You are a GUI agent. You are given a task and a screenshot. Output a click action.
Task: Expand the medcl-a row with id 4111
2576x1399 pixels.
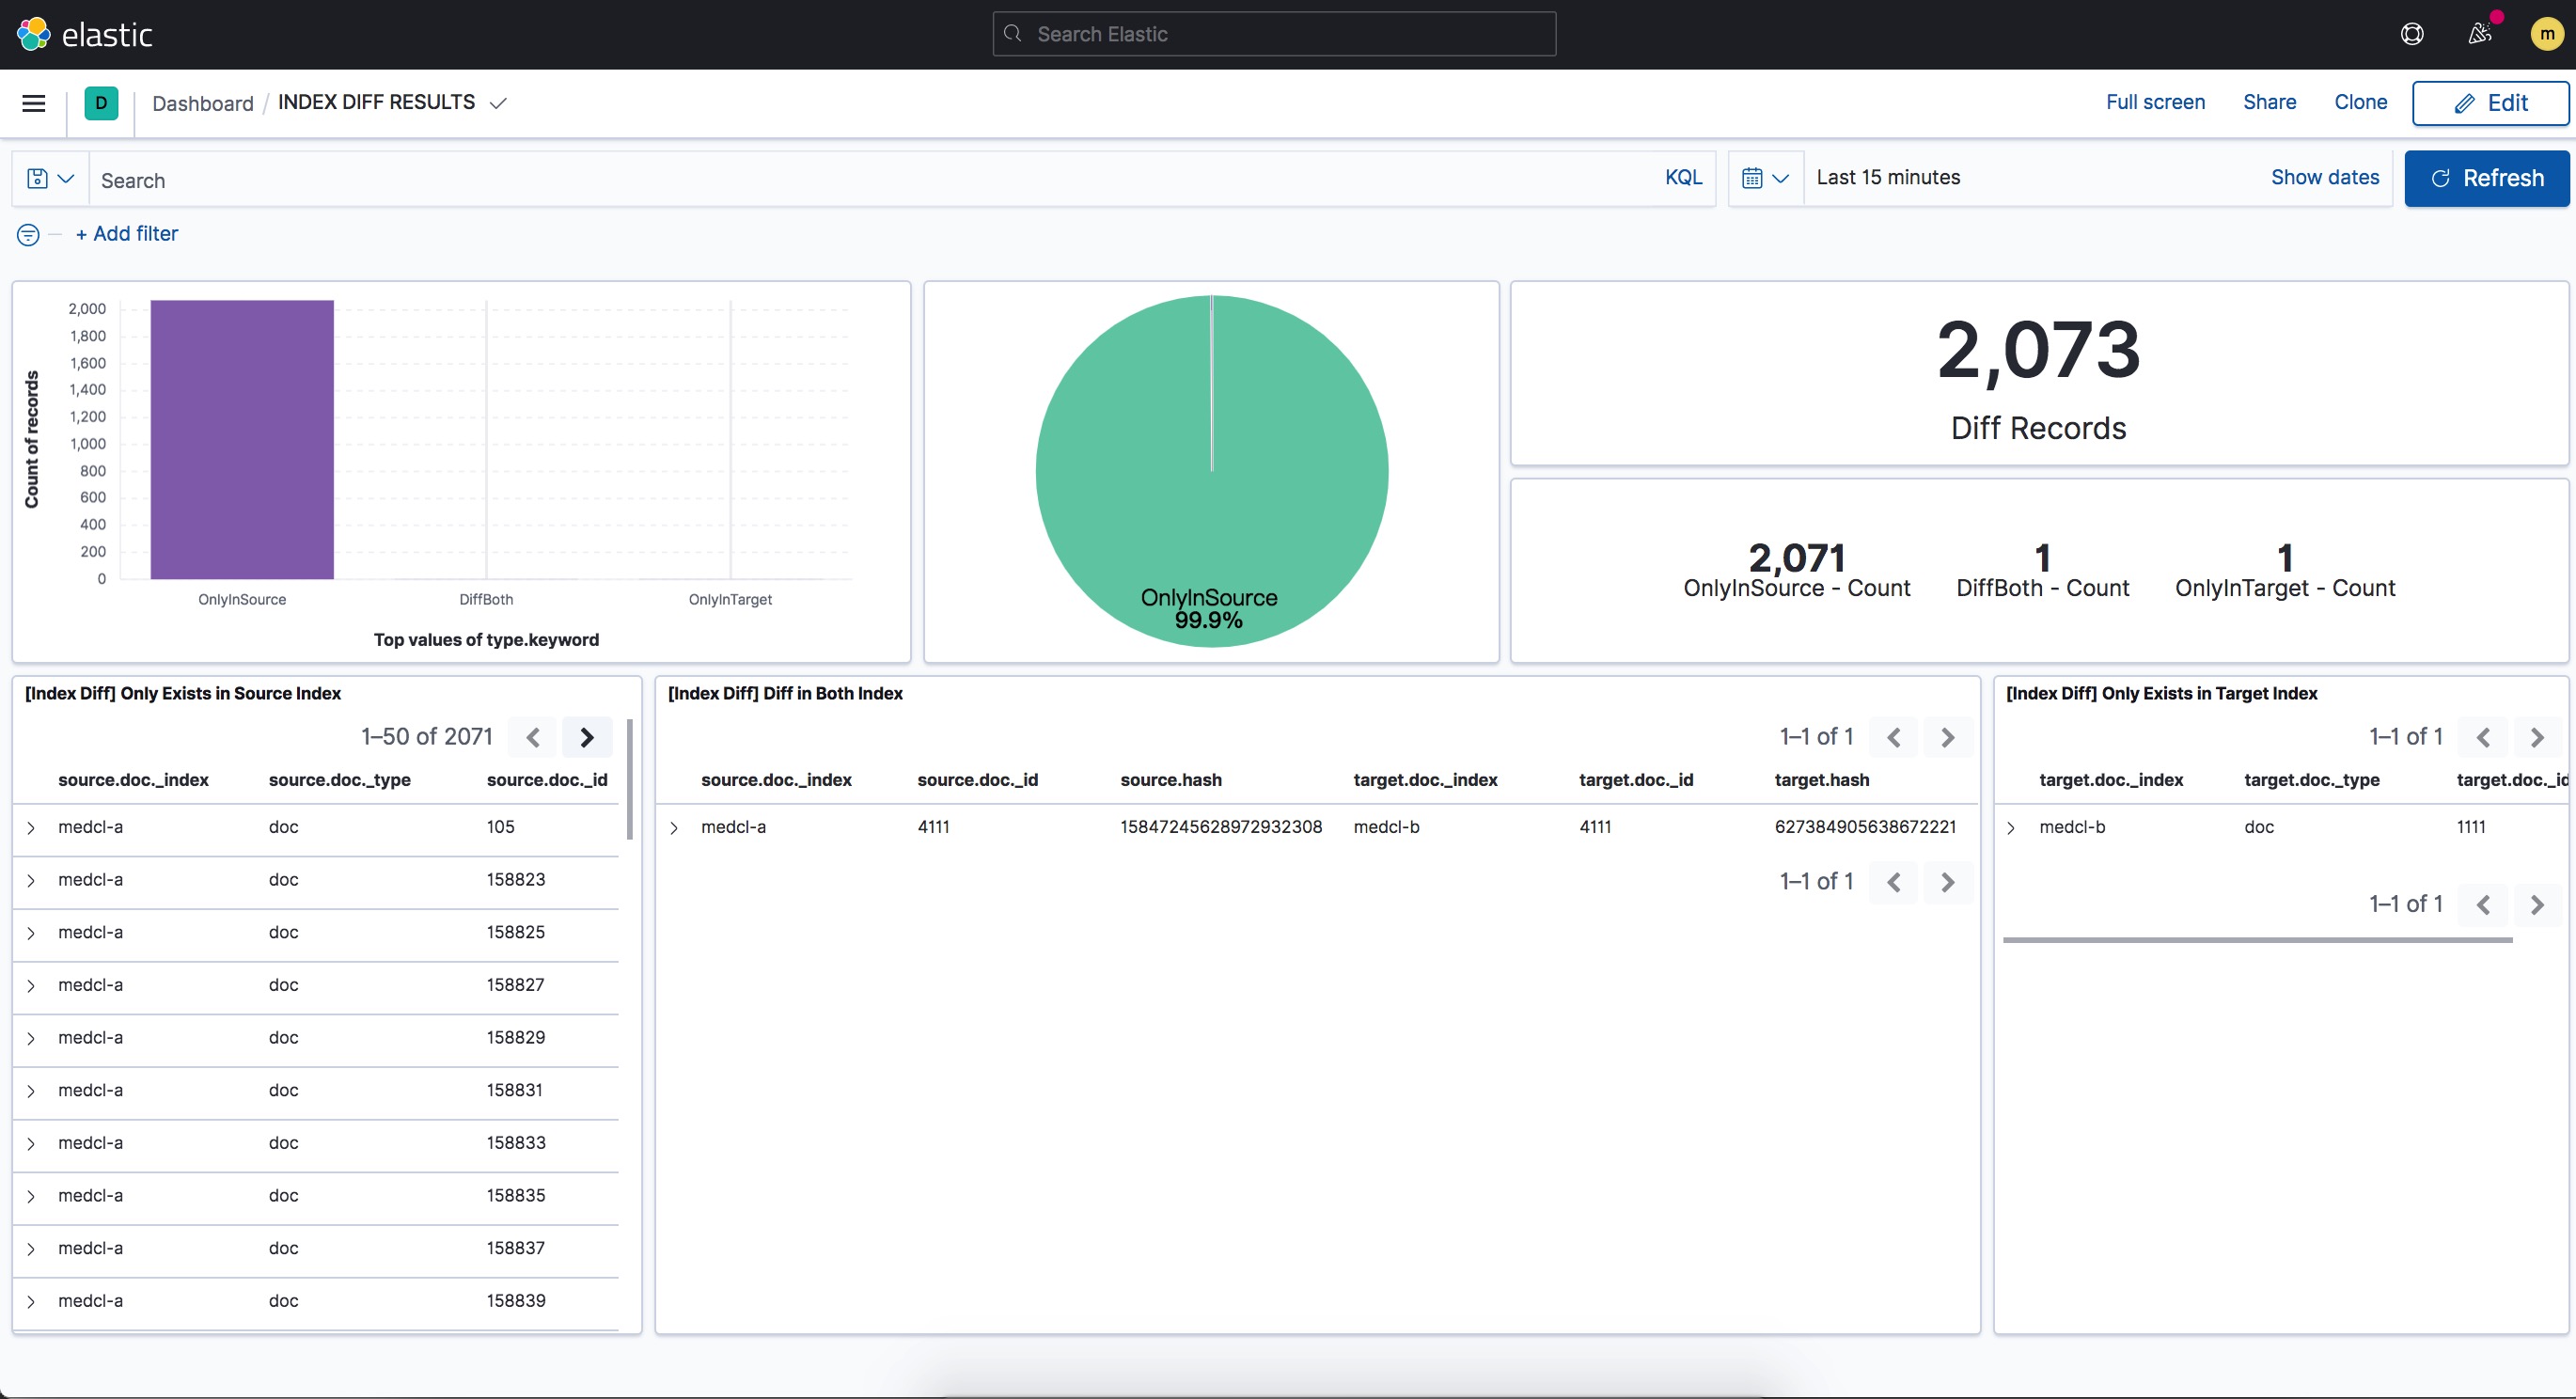[x=674, y=828]
